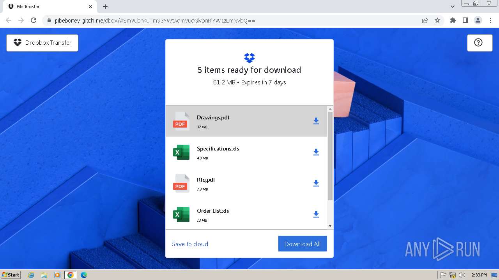
Task: Click the PDF icon next to Rfq.pdf
Action: pyautogui.click(x=181, y=183)
